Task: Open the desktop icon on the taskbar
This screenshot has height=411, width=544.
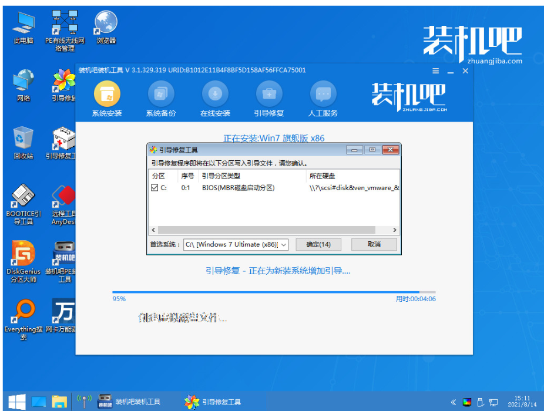Action: tap(39, 402)
